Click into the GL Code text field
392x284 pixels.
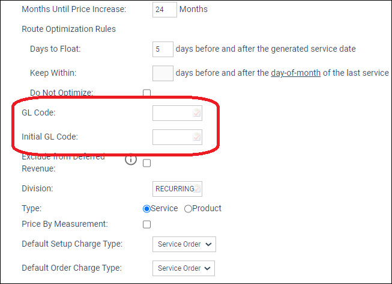[x=172, y=113]
